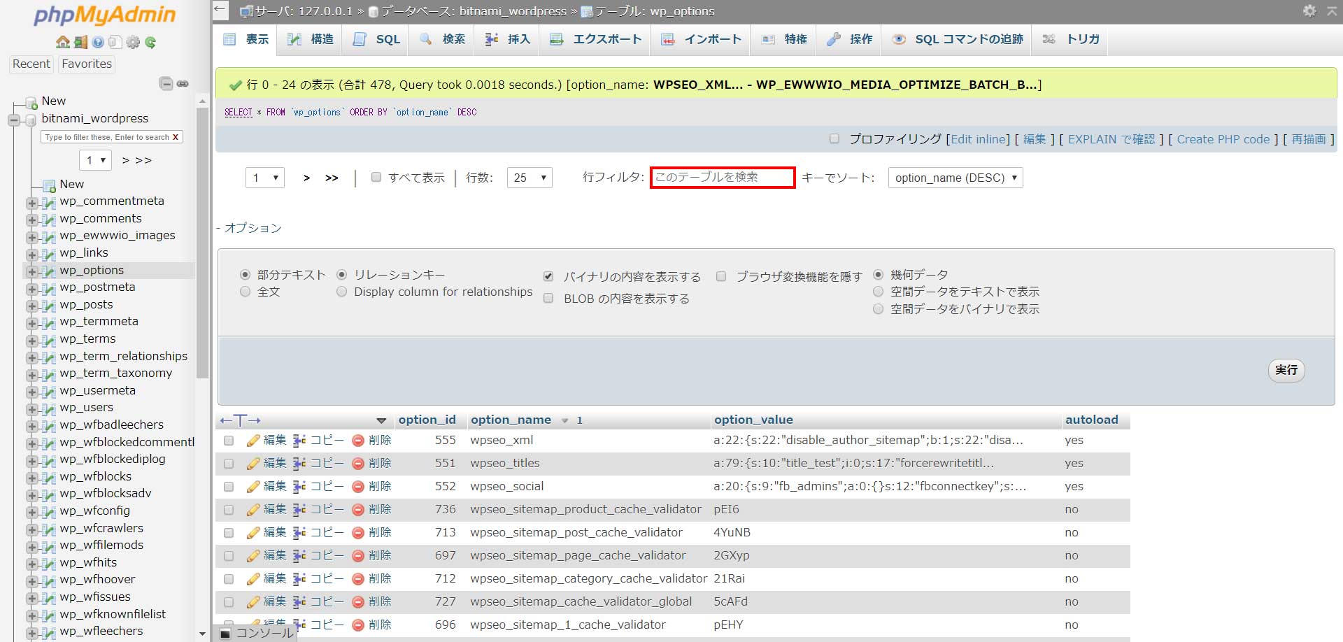Open the エクスポート (Export) tab

coord(595,39)
